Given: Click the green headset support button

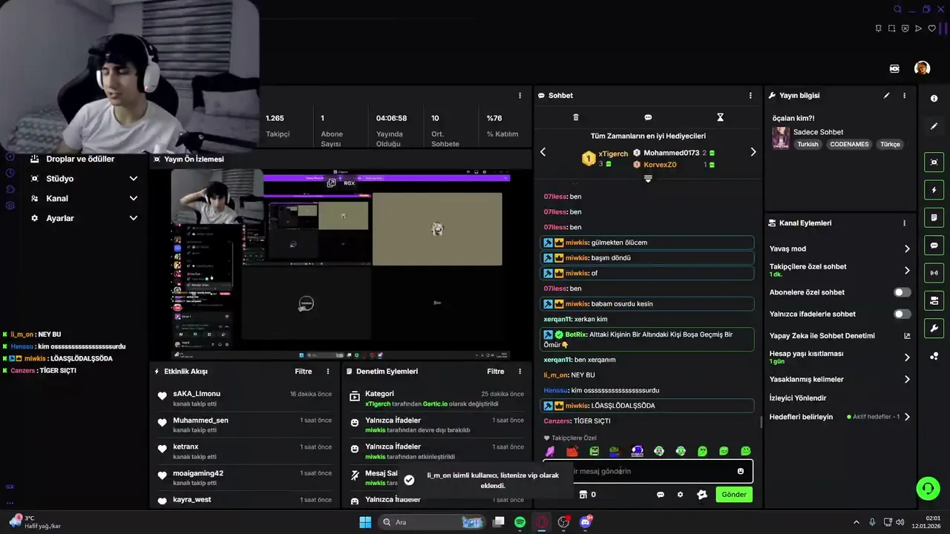Looking at the screenshot, I should [x=928, y=488].
